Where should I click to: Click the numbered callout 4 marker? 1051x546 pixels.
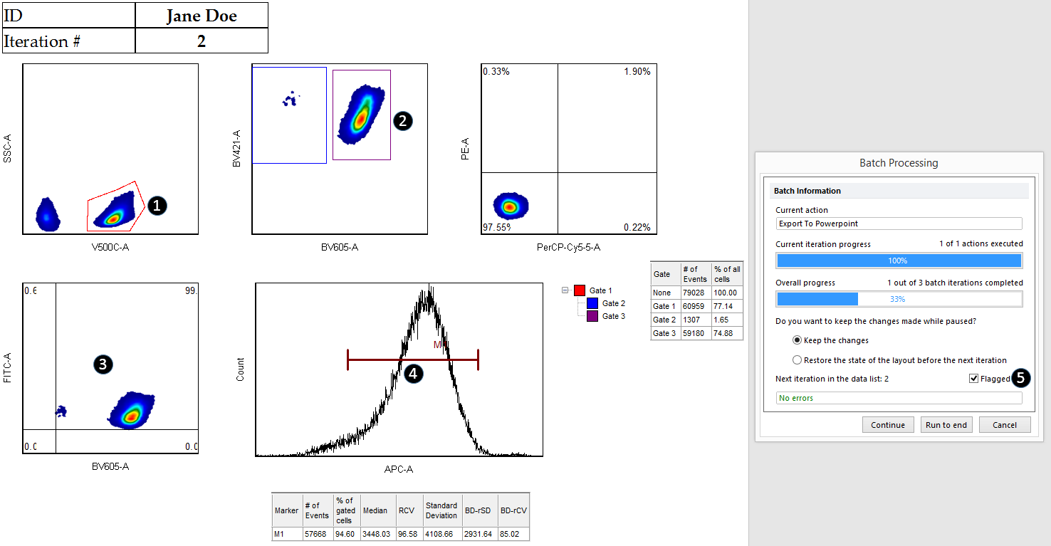click(414, 373)
